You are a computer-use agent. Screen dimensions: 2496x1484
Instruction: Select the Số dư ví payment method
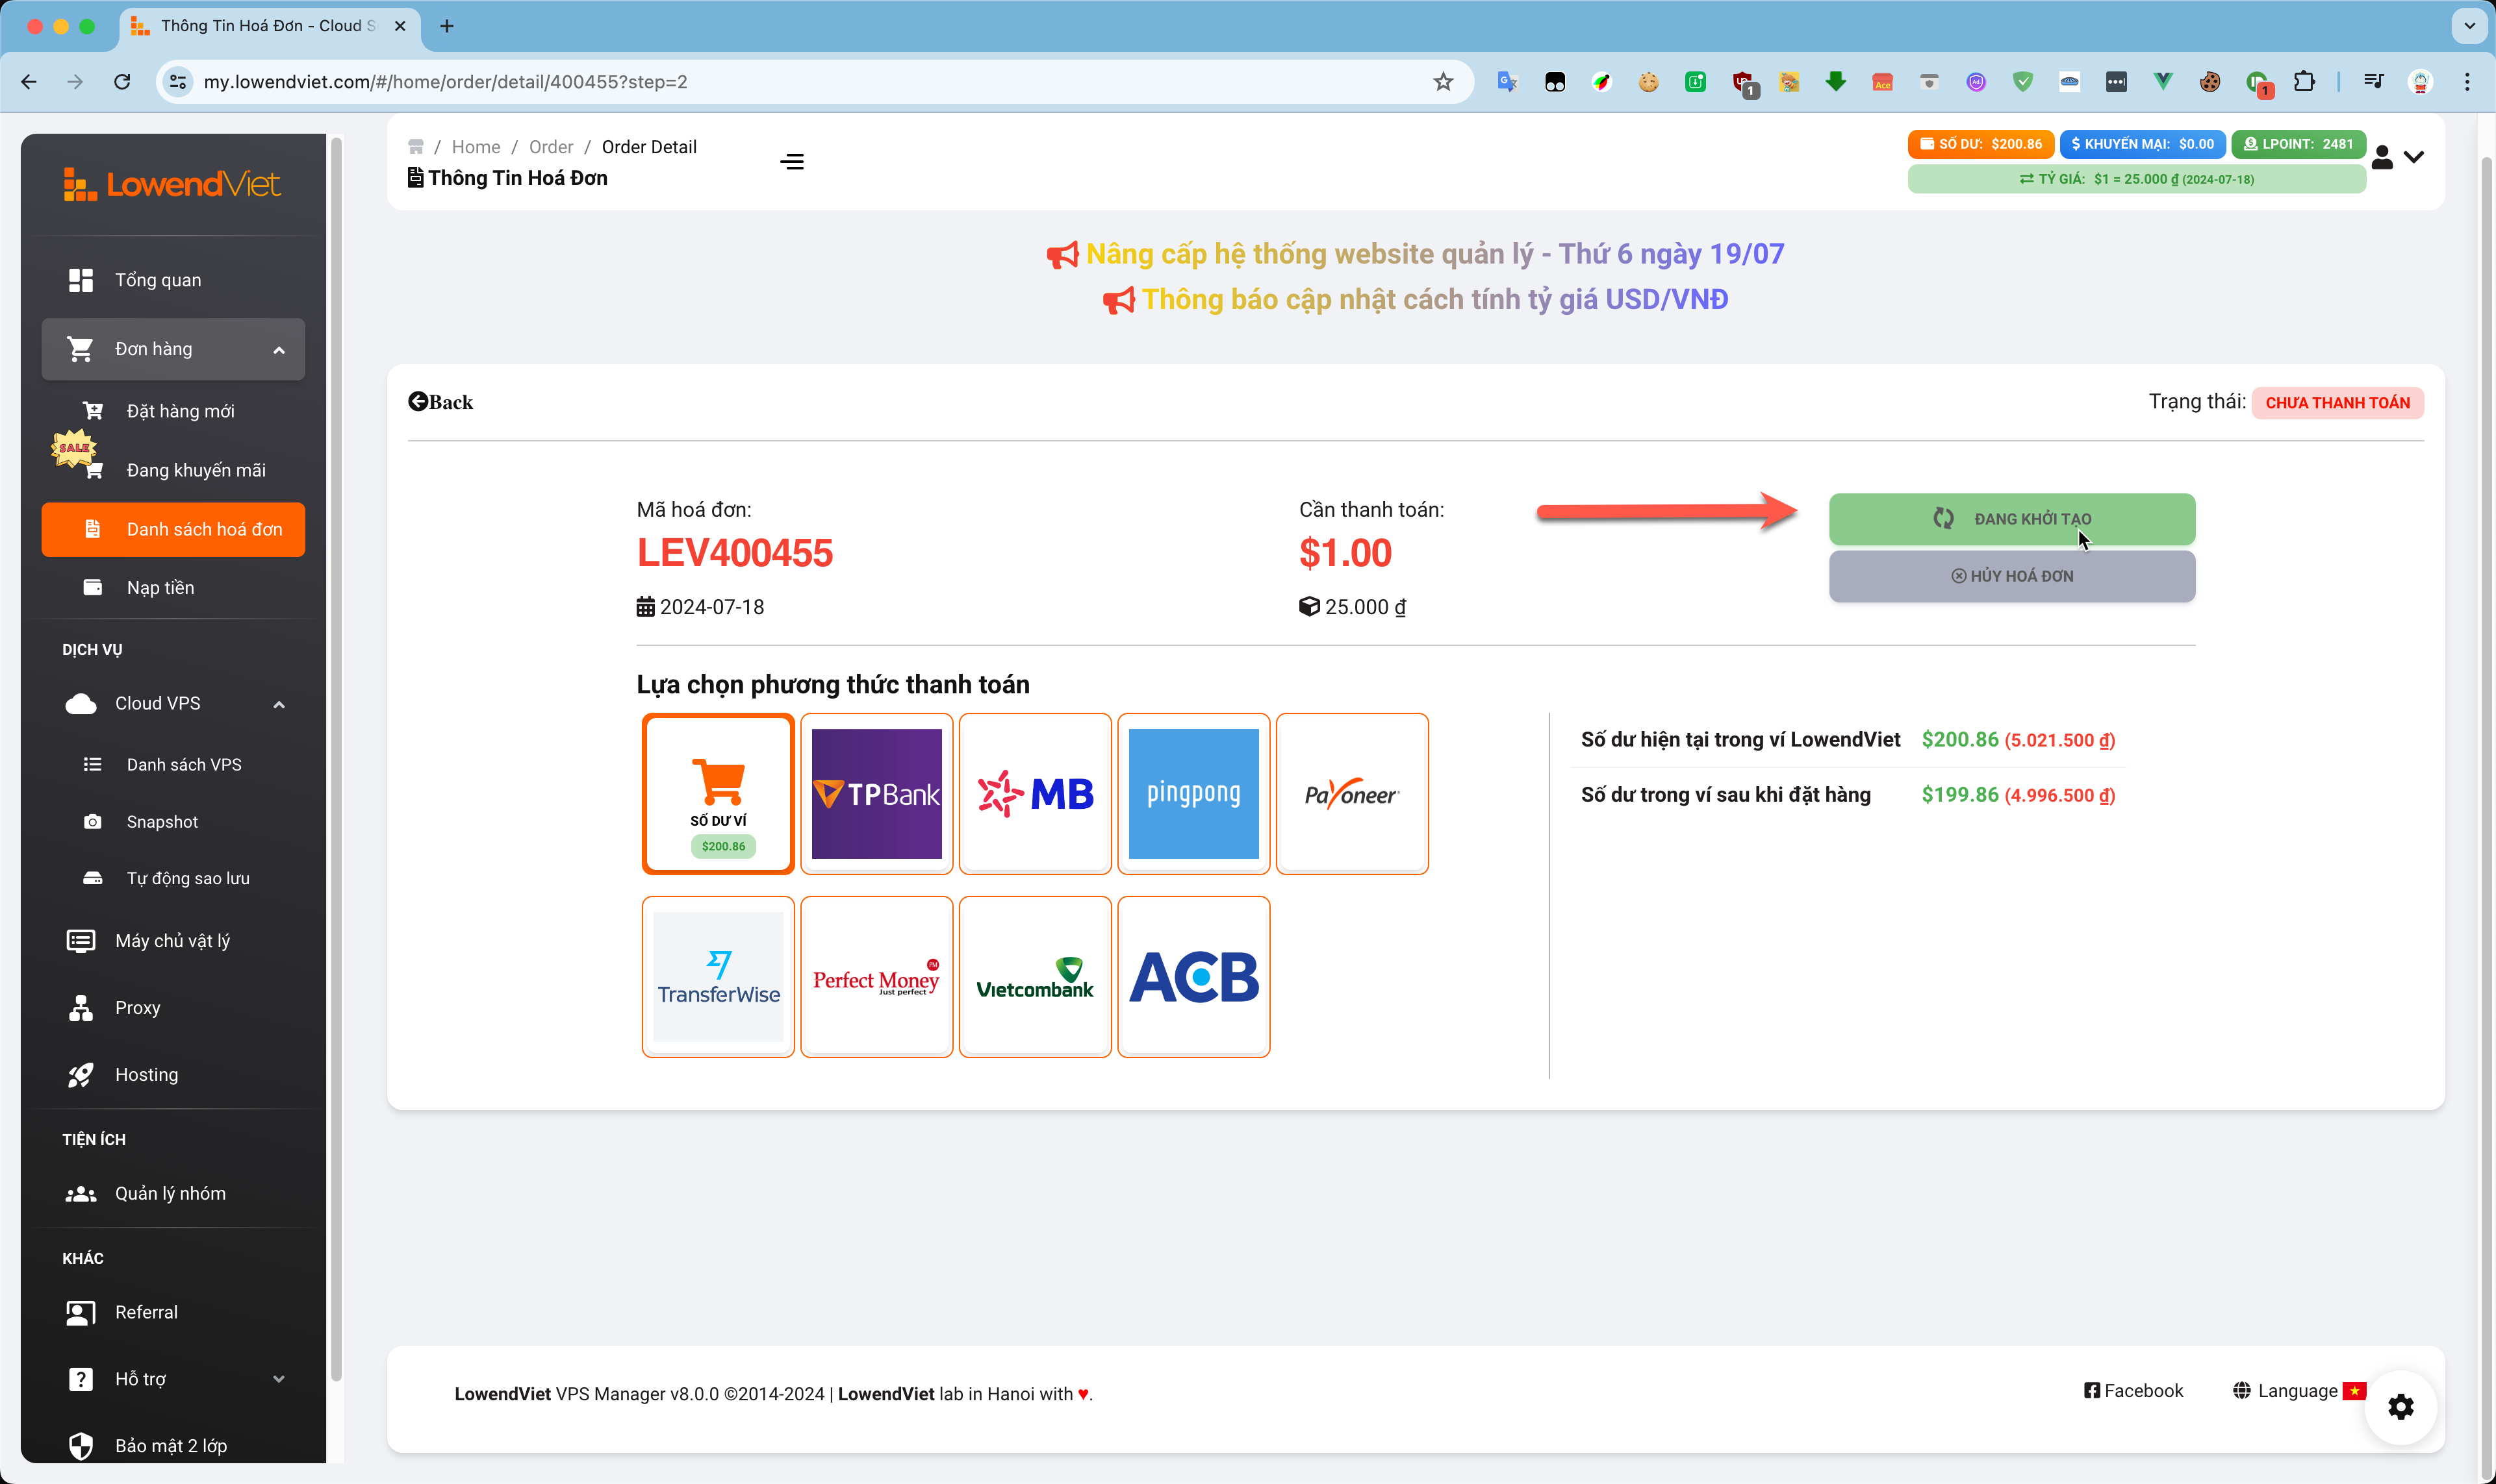719,794
